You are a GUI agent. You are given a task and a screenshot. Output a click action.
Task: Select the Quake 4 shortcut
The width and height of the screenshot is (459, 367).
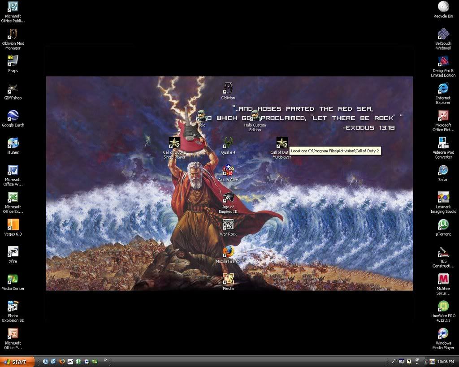coord(228,146)
